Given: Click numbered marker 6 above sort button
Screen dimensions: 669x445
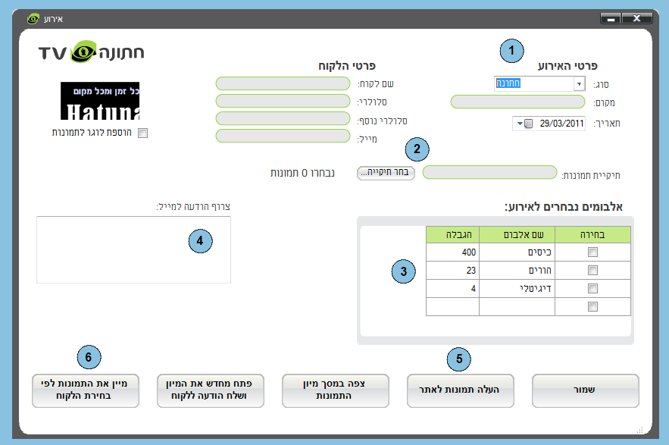Looking at the screenshot, I should pos(89,356).
